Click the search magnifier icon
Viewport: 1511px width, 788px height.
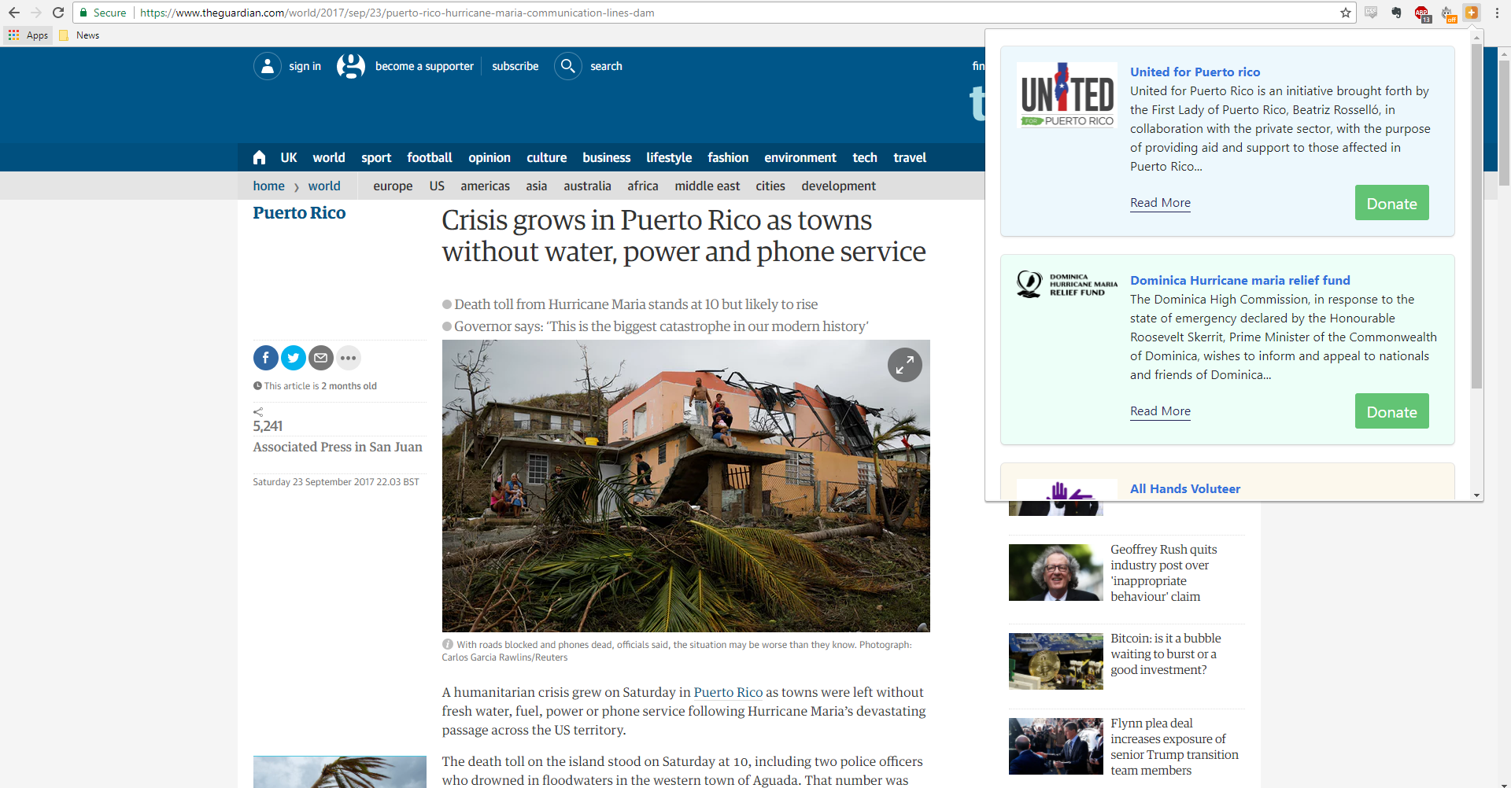coord(568,66)
